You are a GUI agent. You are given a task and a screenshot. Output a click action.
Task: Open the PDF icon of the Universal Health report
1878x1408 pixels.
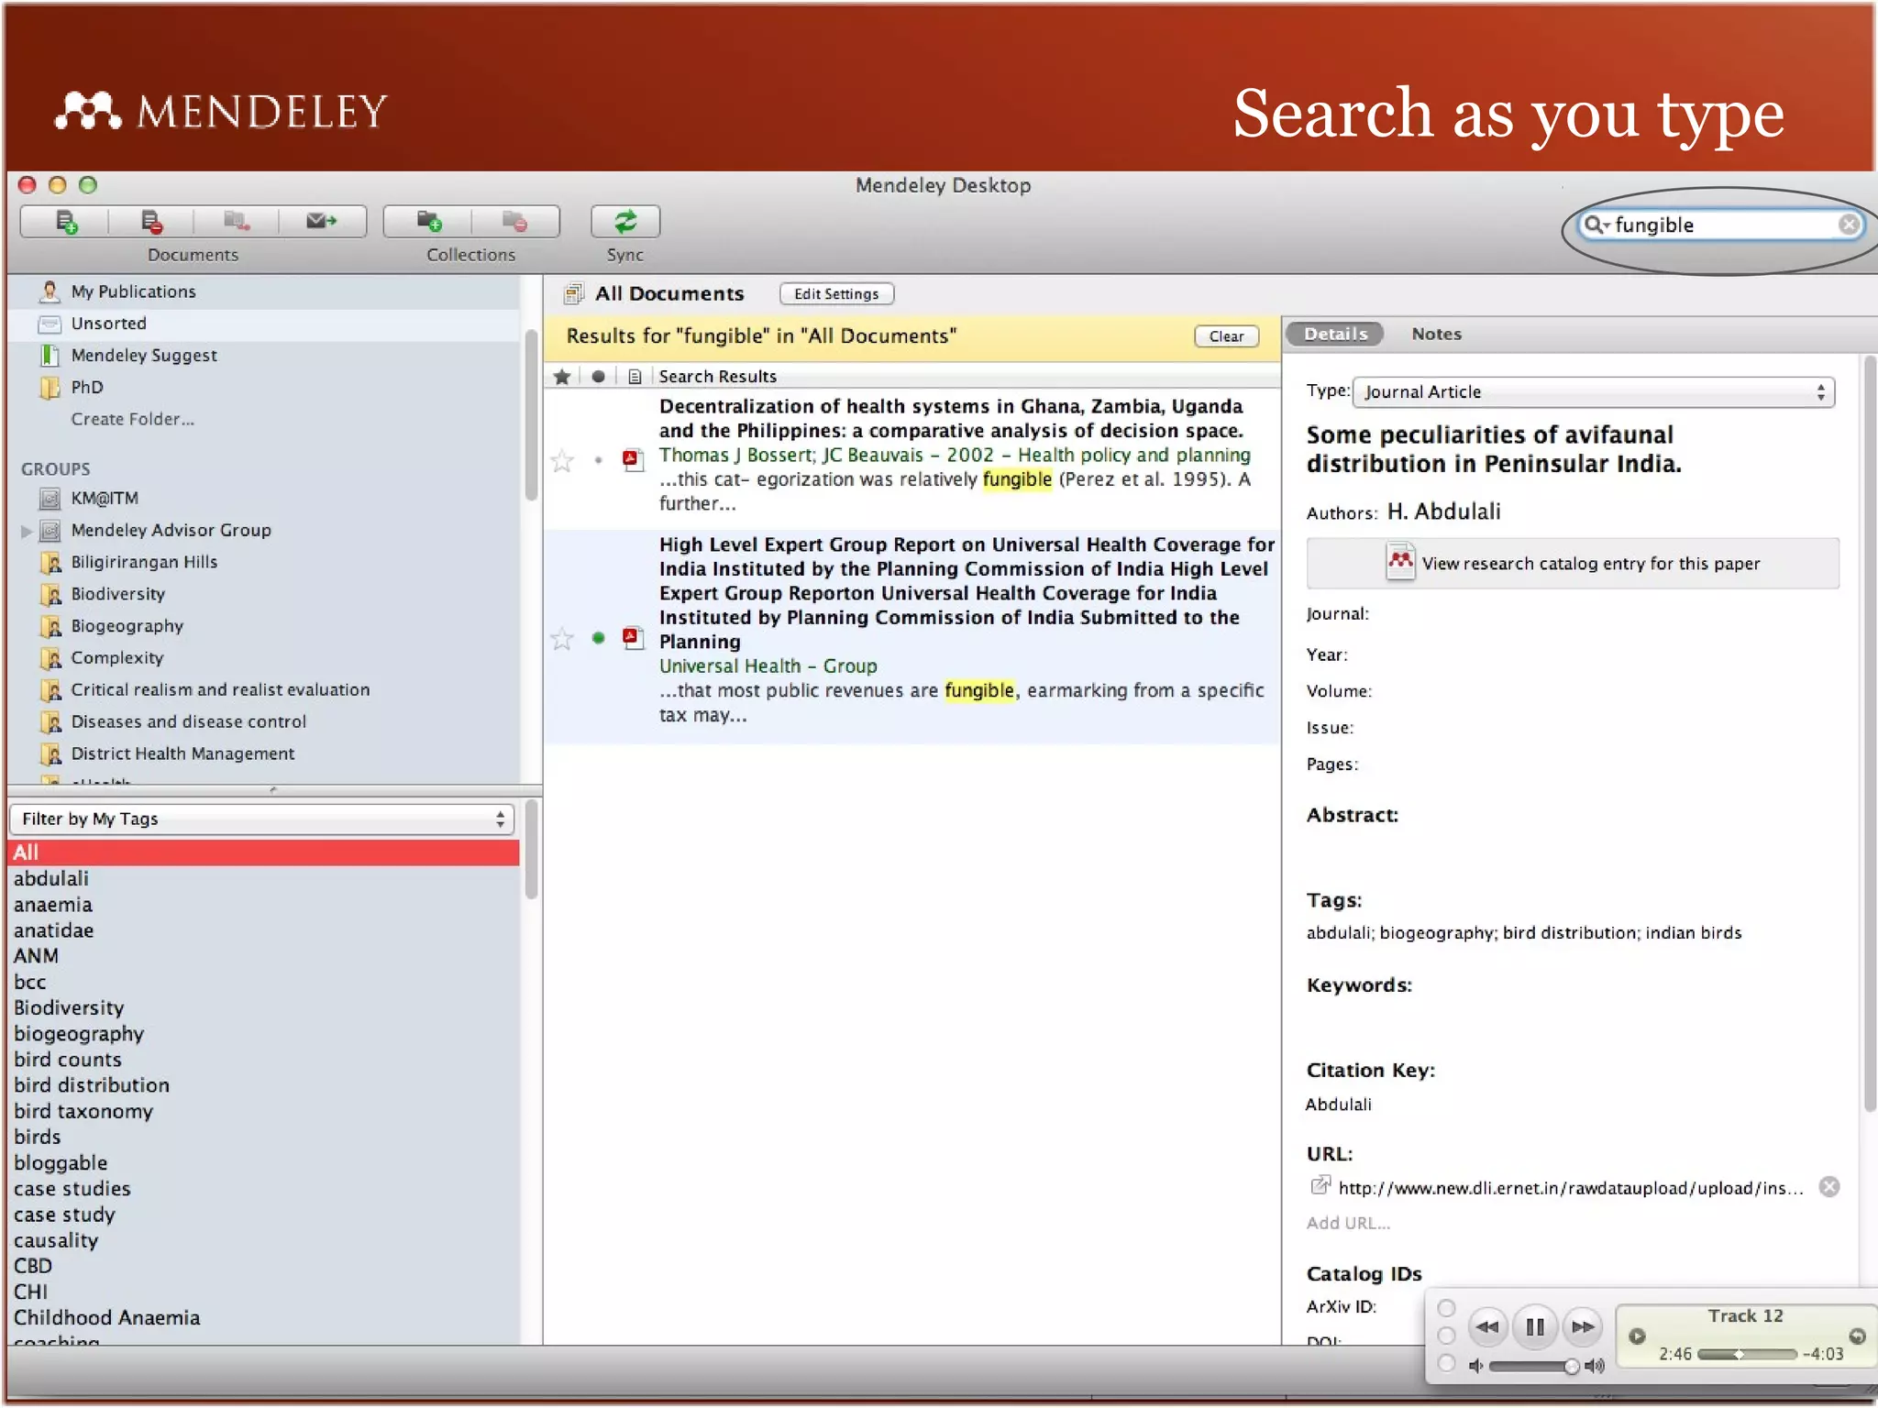(x=632, y=637)
